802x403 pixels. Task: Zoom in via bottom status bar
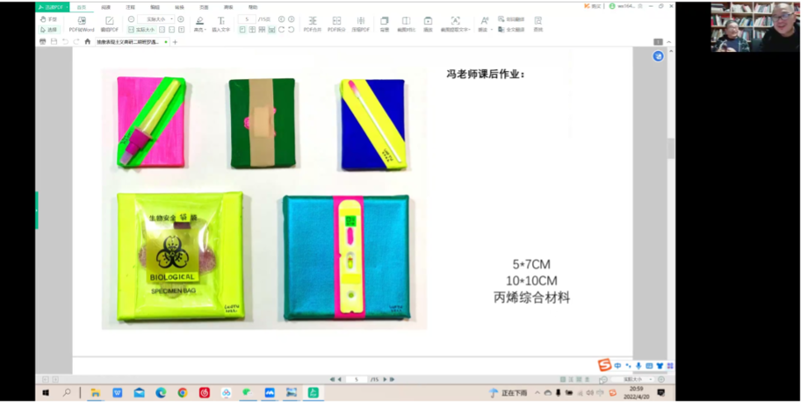pos(662,379)
